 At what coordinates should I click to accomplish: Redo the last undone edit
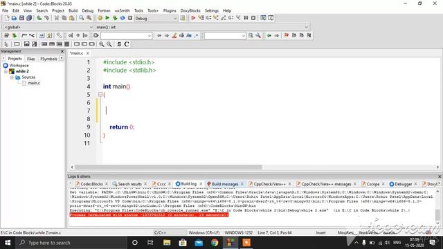point(46,18)
